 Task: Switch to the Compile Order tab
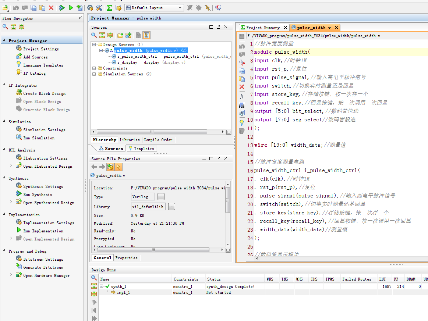(158, 140)
